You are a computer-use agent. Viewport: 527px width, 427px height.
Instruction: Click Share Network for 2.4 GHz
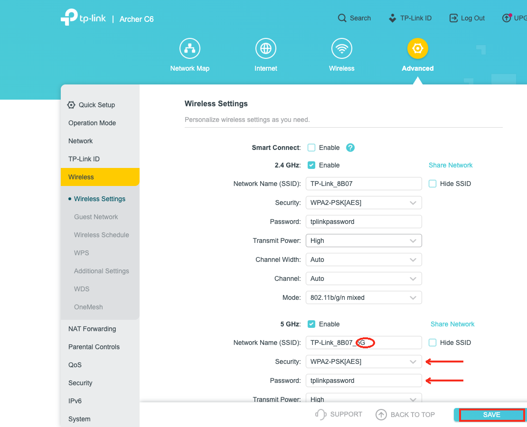click(451, 165)
